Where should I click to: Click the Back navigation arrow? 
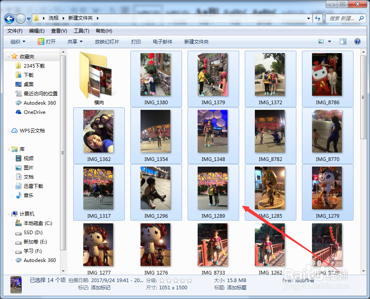click(x=9, y=18)
